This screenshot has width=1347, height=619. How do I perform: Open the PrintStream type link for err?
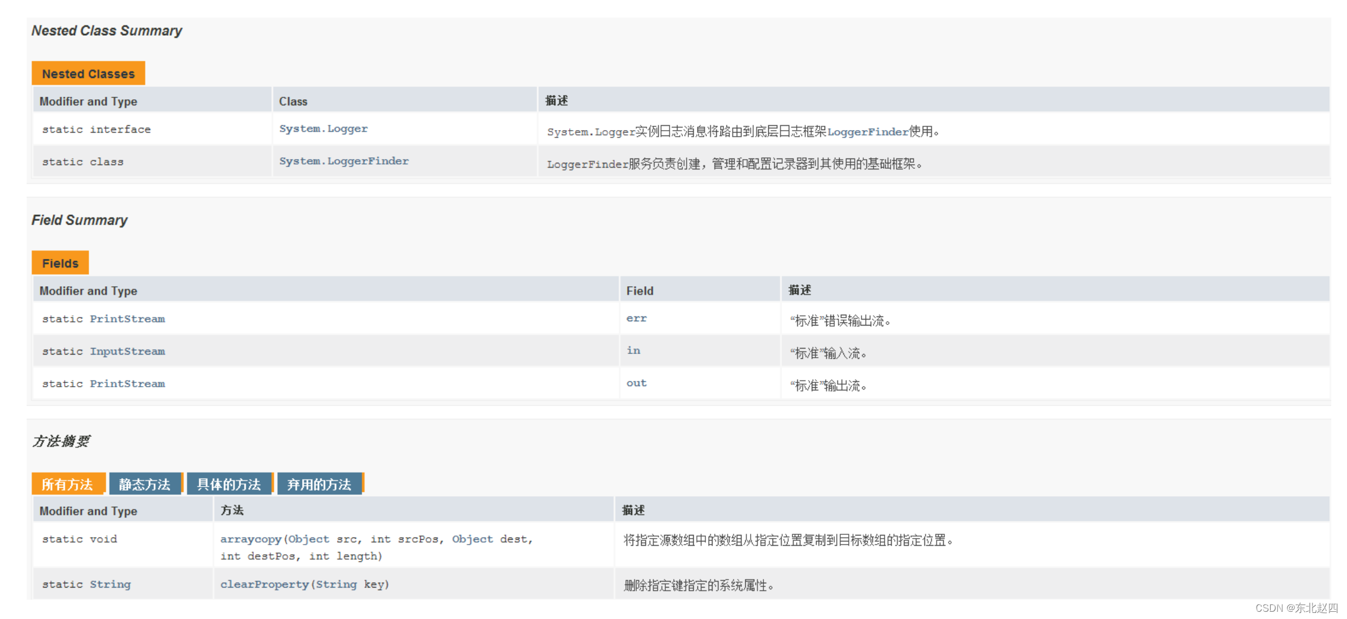127,319
